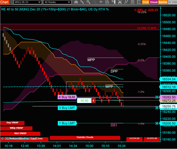Click the 18312.18 price marker

click(168, 87)
